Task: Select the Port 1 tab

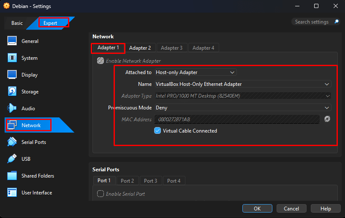Action: pos(104,181)
